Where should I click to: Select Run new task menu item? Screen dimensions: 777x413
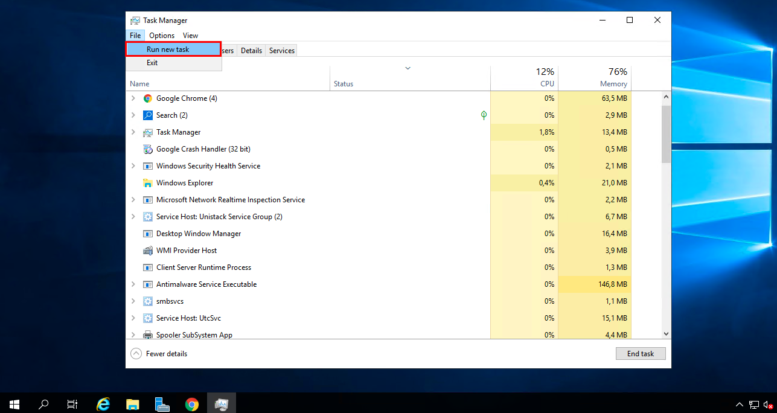point(173,50)
